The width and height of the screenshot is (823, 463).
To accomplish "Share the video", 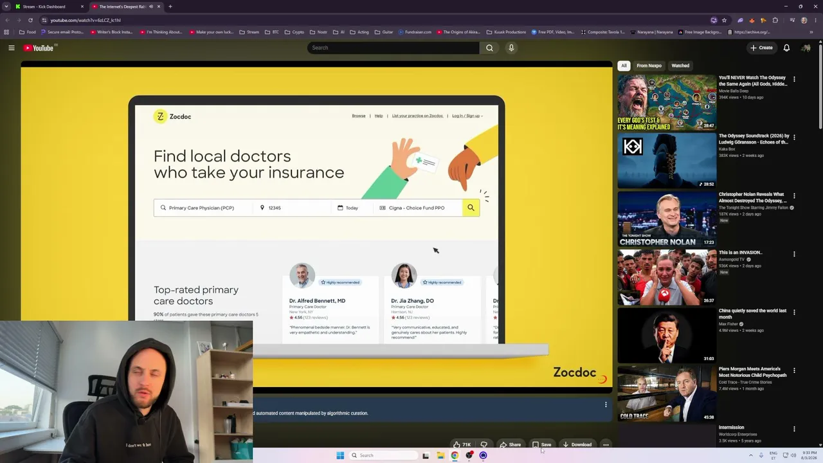I will click(511, 444).
